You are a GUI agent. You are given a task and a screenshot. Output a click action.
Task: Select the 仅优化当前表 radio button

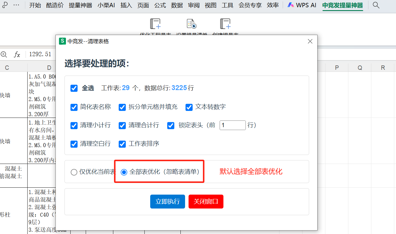(x=74, y=172)
